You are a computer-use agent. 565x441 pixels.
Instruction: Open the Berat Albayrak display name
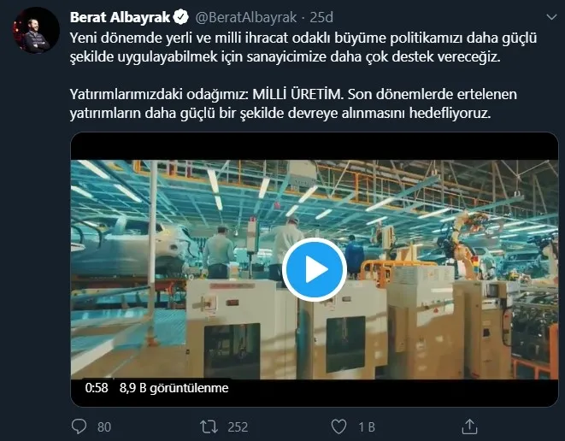click(x=120, y=17)
